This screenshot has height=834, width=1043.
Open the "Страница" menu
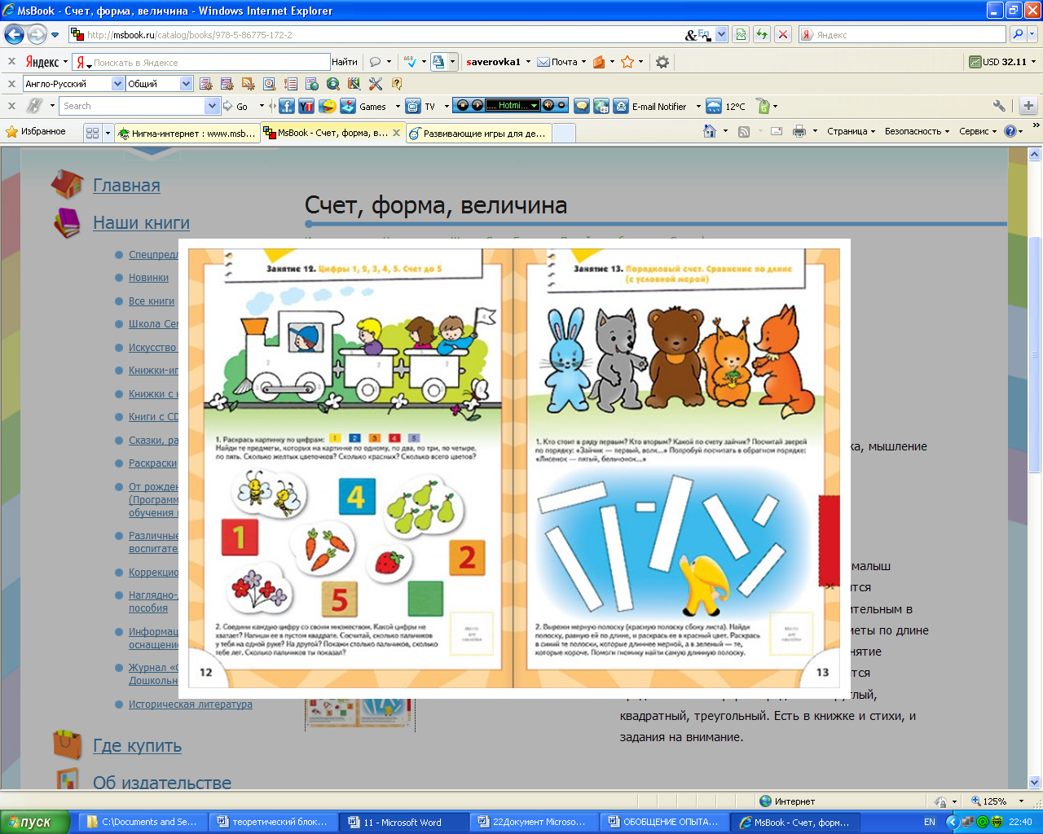click(x=851, y=131)
